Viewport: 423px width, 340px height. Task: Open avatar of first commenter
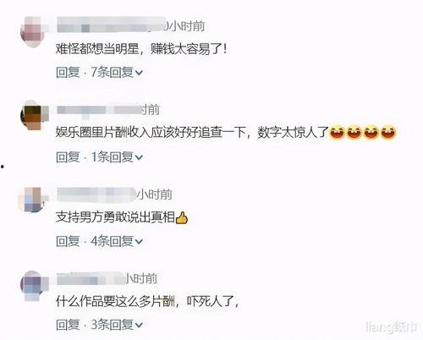point(33,32)
